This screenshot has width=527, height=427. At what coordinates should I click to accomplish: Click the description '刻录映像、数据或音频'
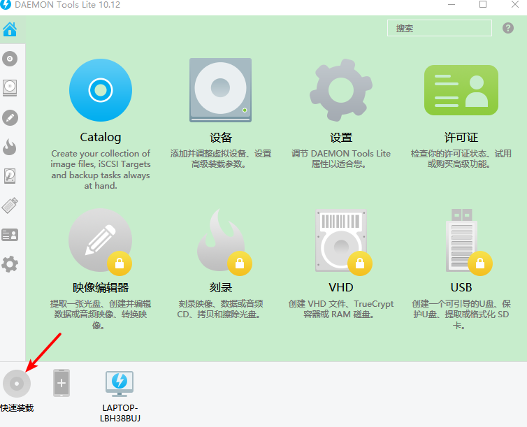(220, 309)
